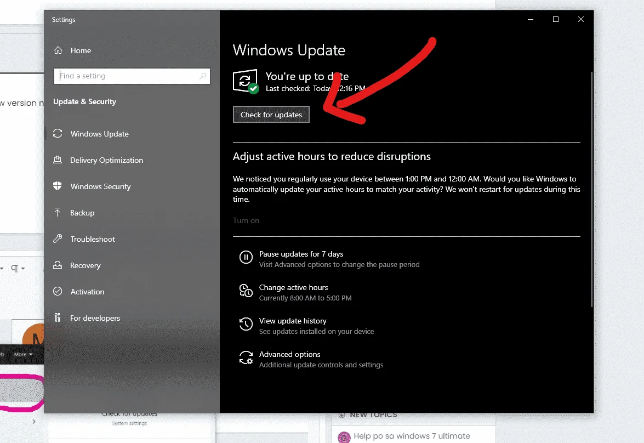The image size is (644, 443).
Task: Open paragraph mark dropdown arrow in background window
Action: click(x=23, y=269)
